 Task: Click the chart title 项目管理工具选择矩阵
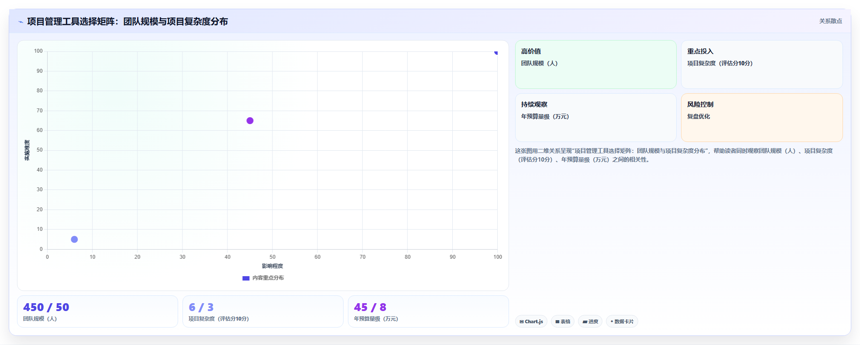(127, 21)
